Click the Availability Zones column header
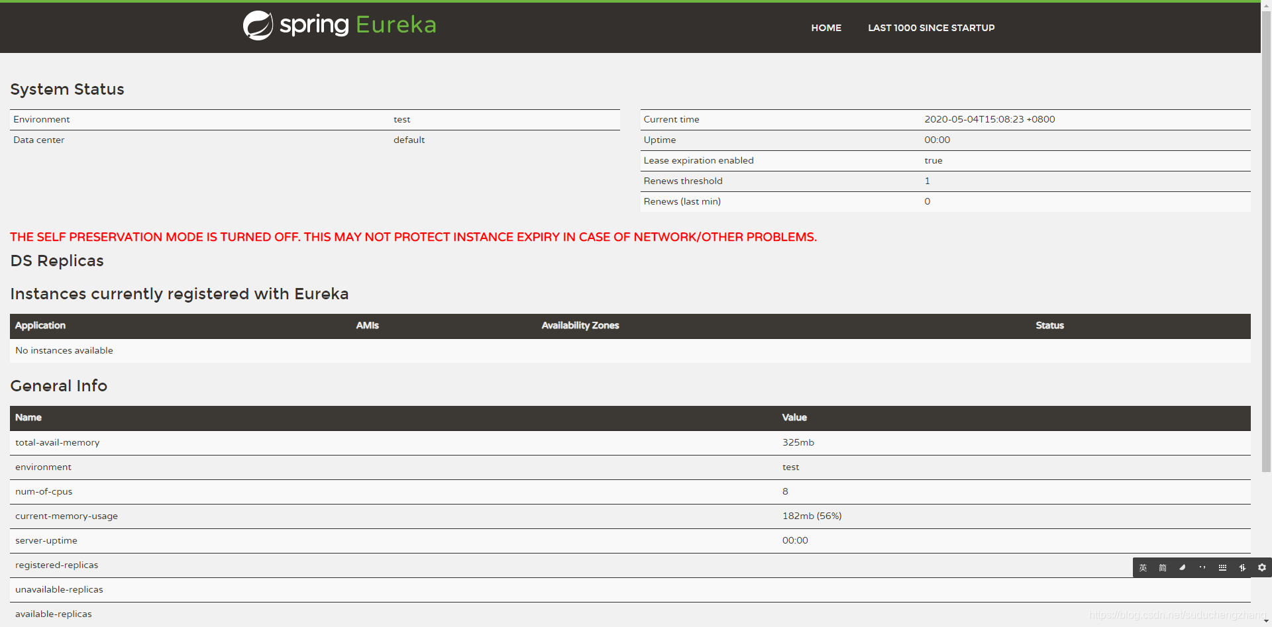1272x627 pixels. pyautogui.click(x=580, y=326)
